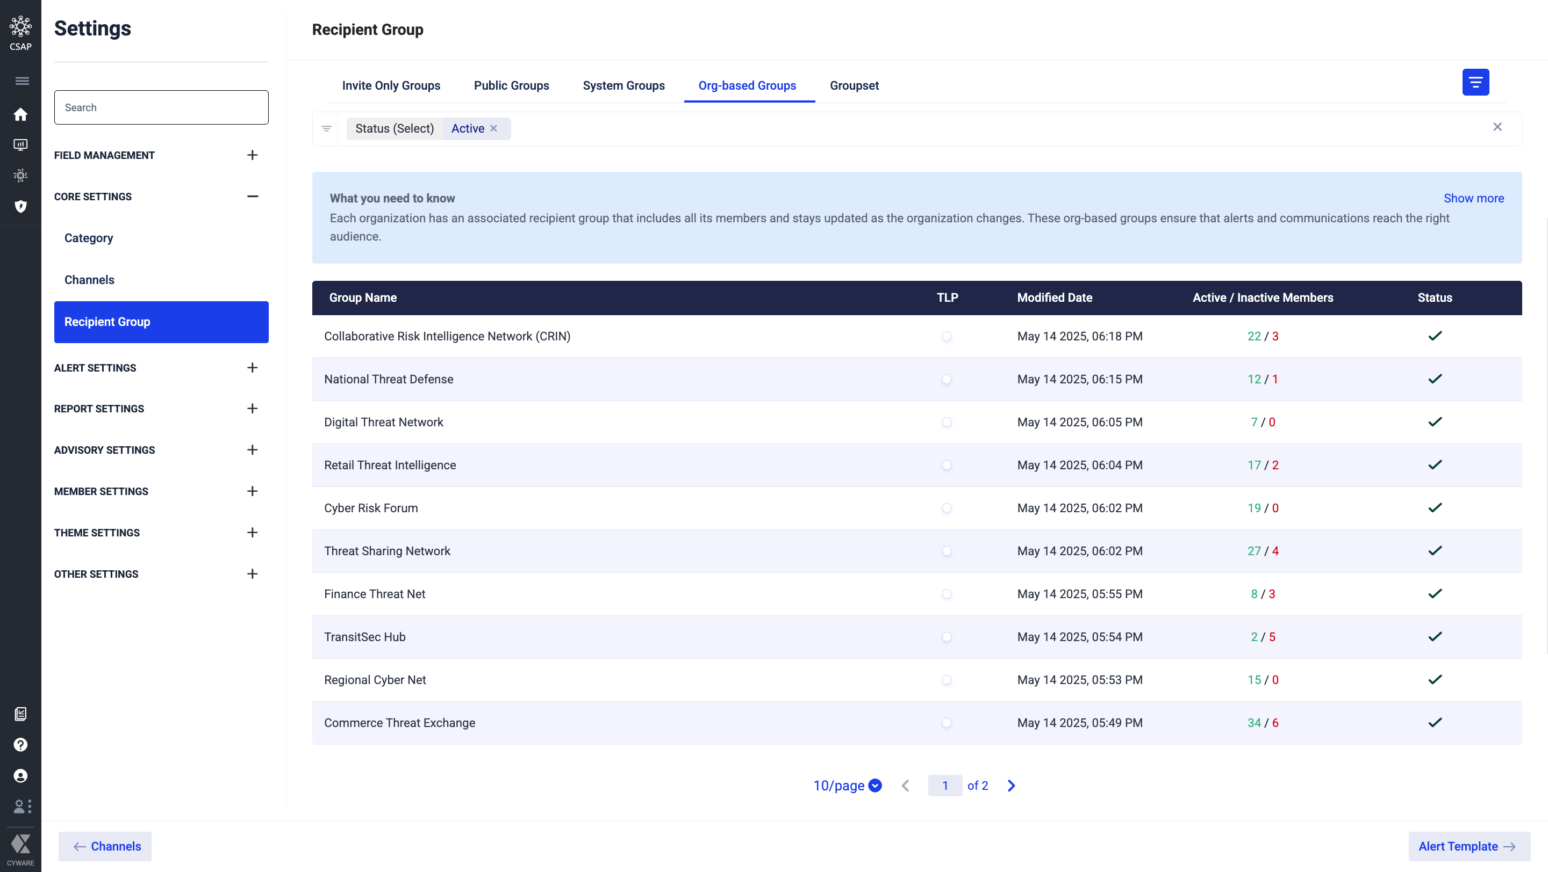Expand the Field Management section
Screen dimensions: 1548x872
[x=253, y=155]
